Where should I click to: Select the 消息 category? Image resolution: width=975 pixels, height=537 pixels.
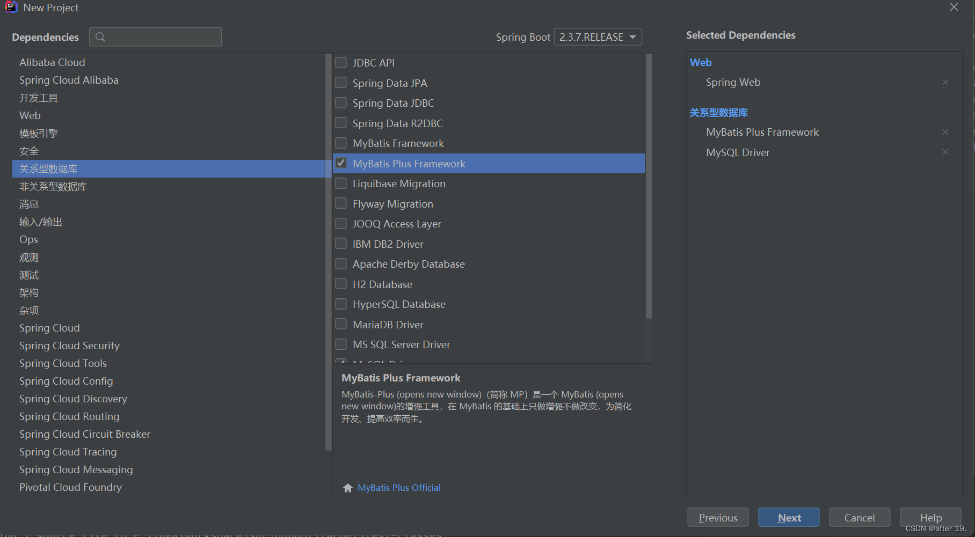pos(169,204)
